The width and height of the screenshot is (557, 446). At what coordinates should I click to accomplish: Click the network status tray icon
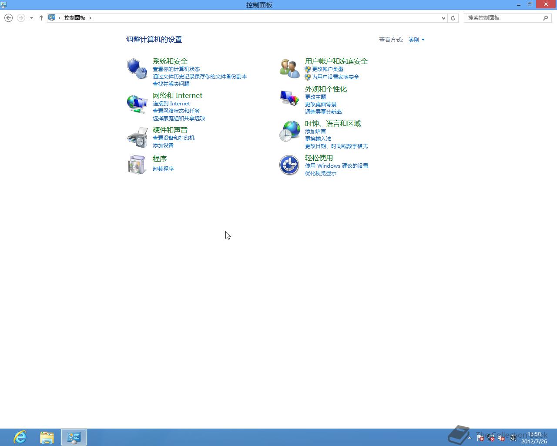[490, 438]
